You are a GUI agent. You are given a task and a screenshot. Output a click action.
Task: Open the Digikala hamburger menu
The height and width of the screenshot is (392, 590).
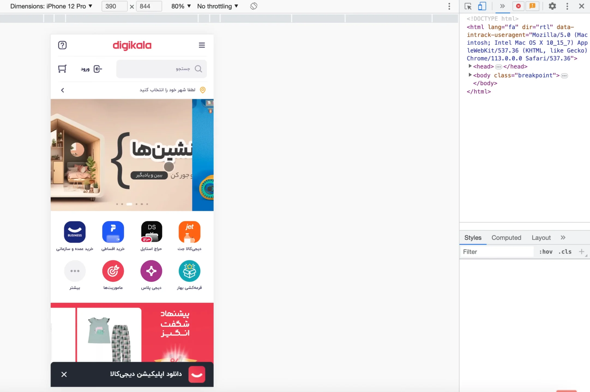click(201, 45)
